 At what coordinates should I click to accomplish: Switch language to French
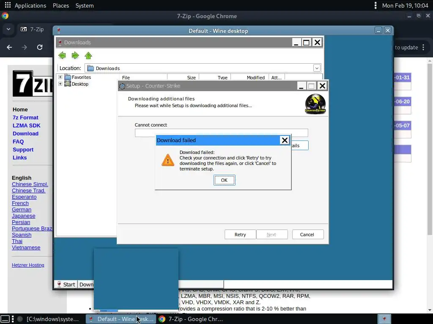[x=20, y=203]
